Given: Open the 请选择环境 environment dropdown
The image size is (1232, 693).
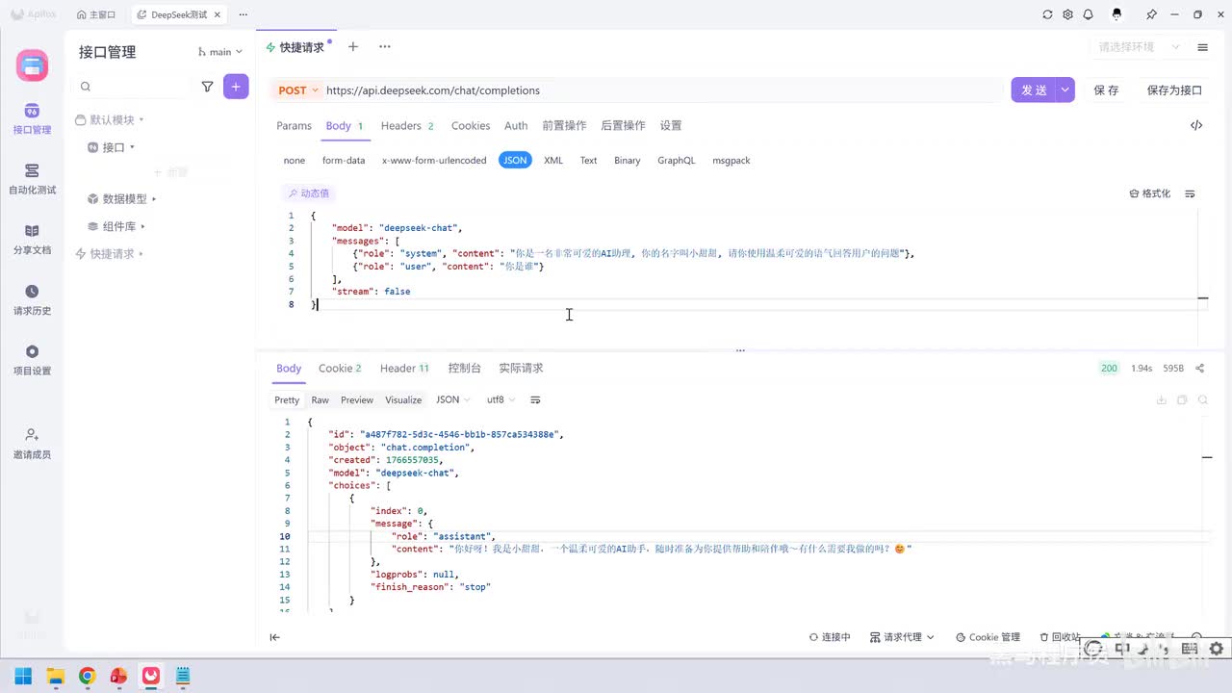Looking at the screenshot, I should 1140,47.
